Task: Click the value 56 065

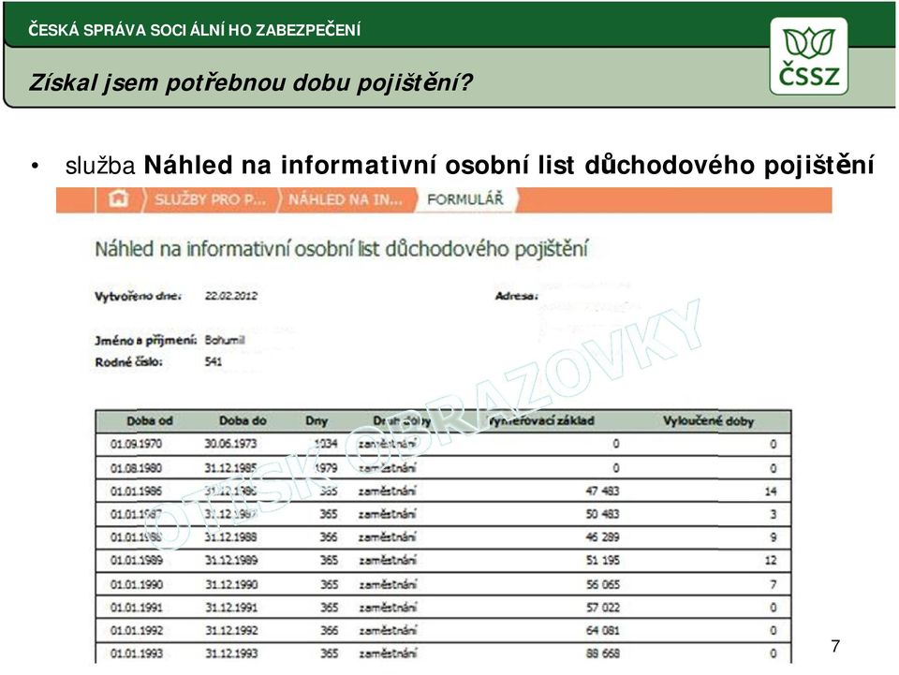Action: coord(603,584)
